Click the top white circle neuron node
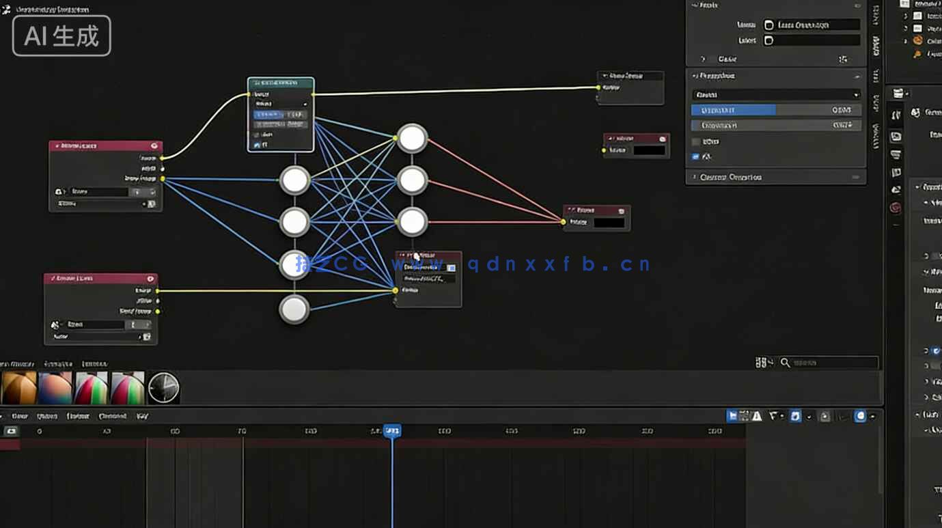 point(412,139)
